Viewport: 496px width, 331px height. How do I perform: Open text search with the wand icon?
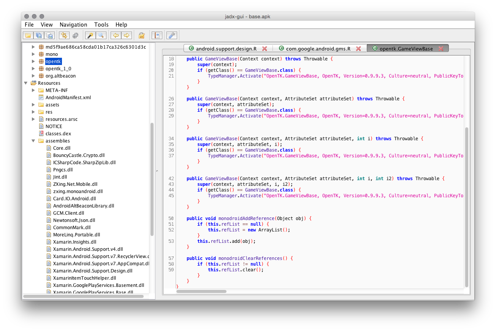pos(90,36)
